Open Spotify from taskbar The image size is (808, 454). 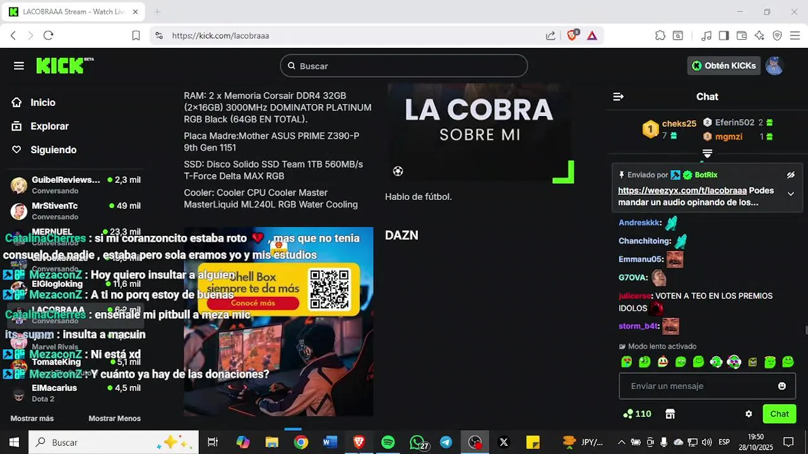(388, 443)
